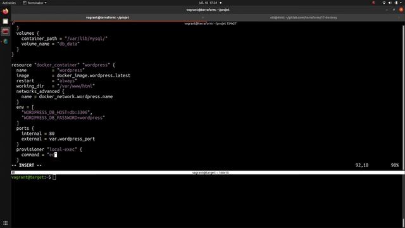Focus the vagrant@terraform 154x27 pane title bar
Viewport: 405px width, 228px height.
pyautogui.click(x=210, y=23)
